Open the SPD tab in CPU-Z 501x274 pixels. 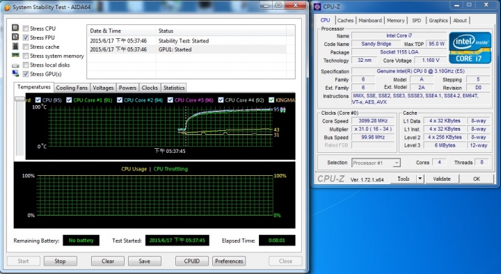click(416, 20)
